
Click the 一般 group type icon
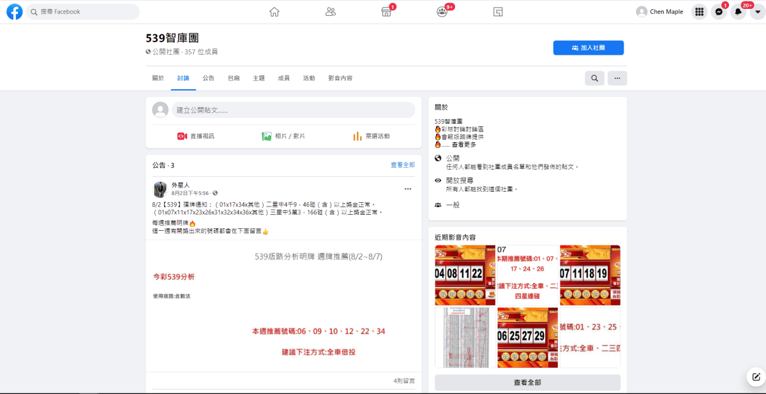438,205
